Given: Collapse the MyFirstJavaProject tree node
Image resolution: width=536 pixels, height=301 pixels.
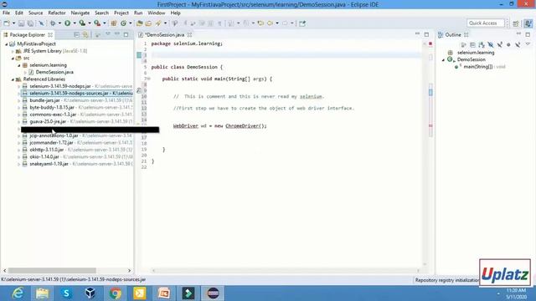Looking at the screenshot, I should click(7, 44).
